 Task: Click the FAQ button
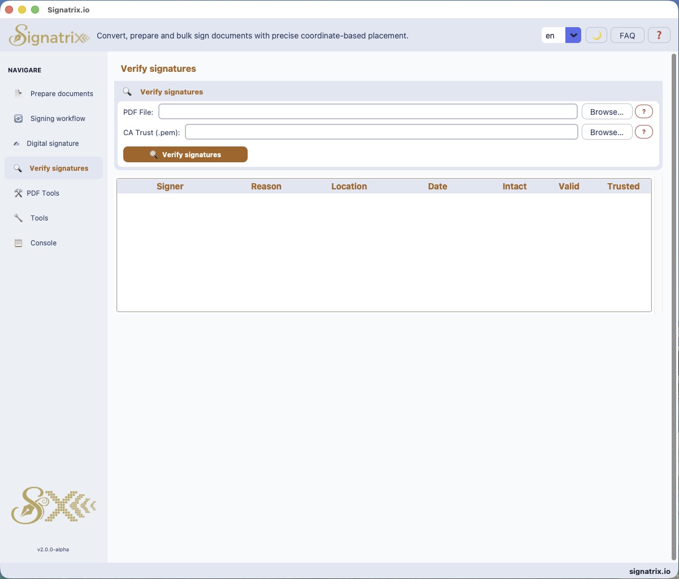[x=627, y=35]
